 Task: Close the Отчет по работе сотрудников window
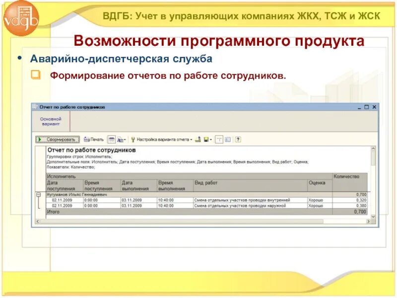coord(374,107)
